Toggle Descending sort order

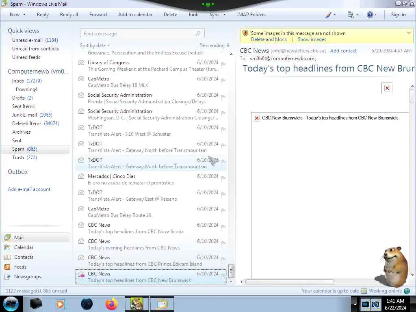[214, 45]
